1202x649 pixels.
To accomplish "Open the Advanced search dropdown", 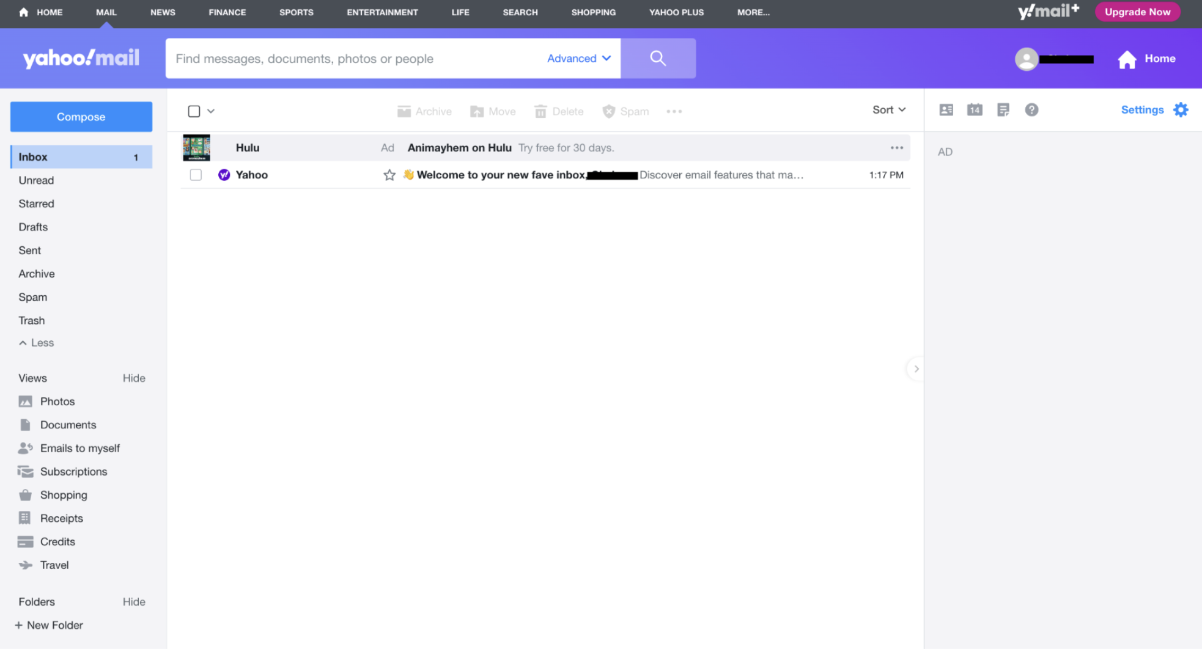I will (x=578, y=59).
